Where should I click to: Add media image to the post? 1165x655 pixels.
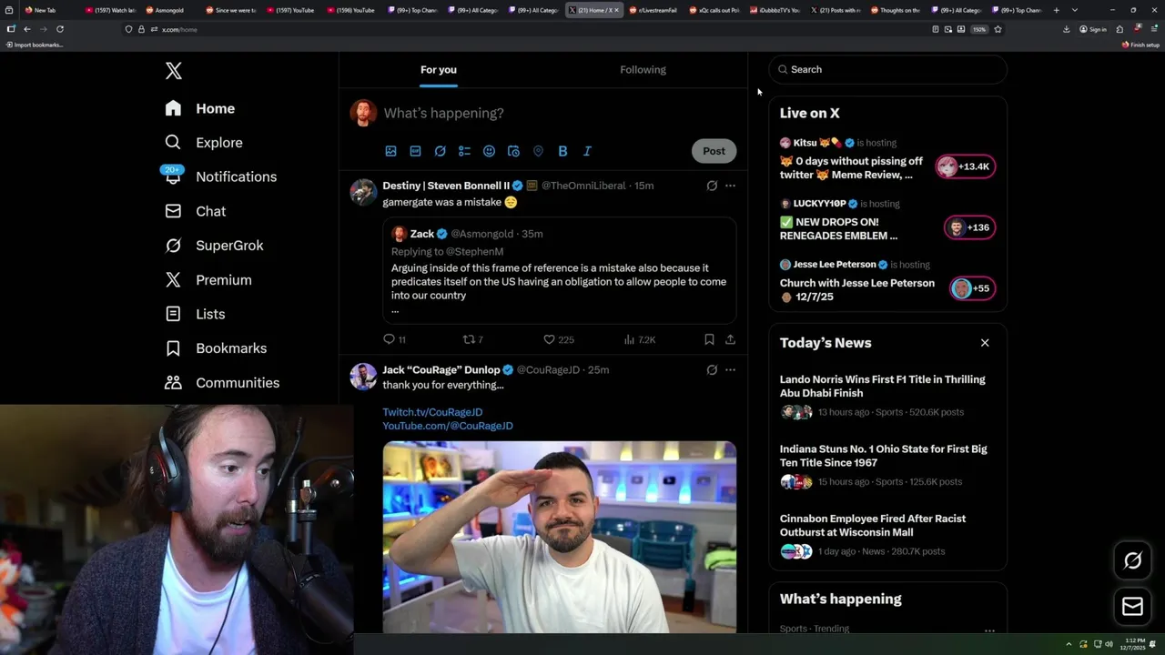tap(390, 151)
